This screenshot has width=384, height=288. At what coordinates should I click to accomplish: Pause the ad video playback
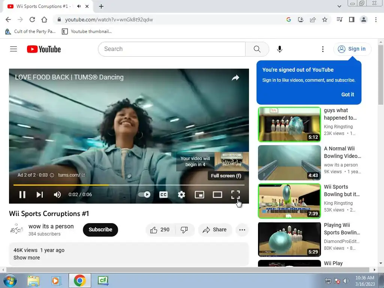click(x=22, y=195)
